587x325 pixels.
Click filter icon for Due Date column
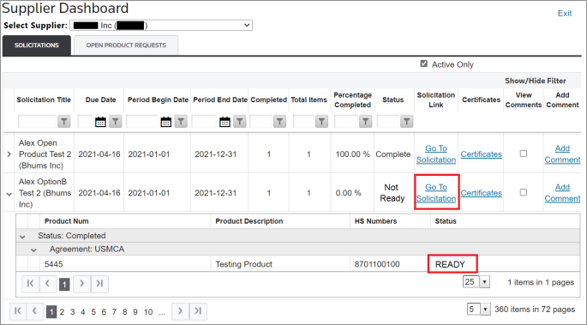pyautogui.click(x=116, y=121)
